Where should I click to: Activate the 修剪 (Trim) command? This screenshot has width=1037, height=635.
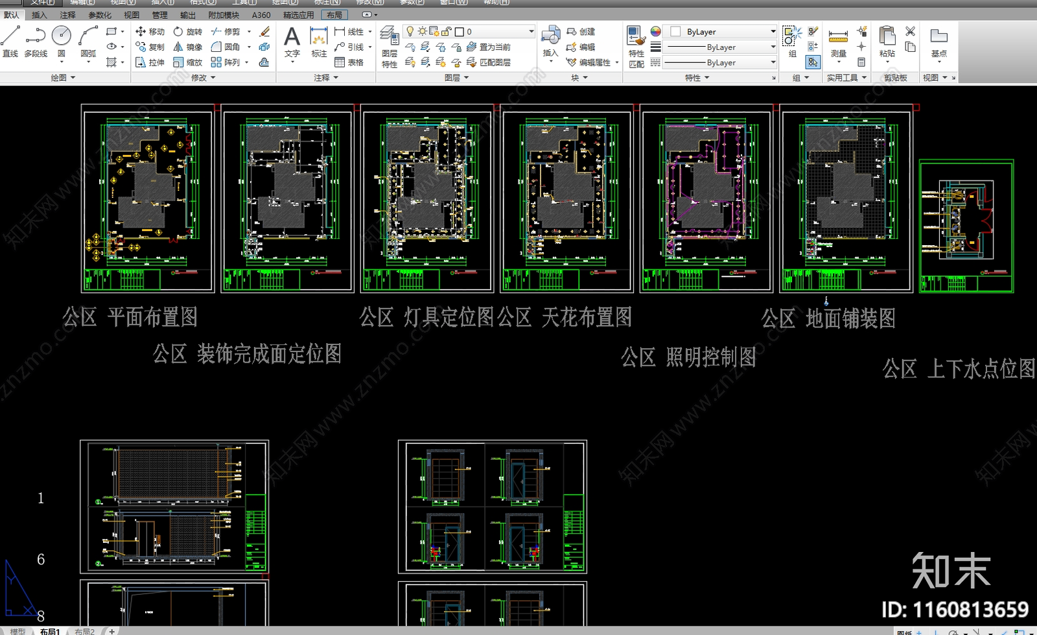pos(226,31)
